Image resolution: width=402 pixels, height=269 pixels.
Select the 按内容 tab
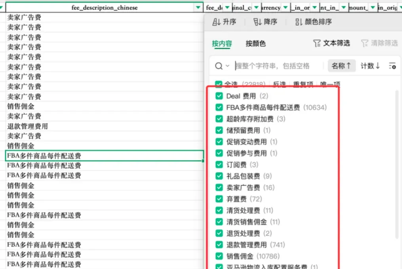222,44
